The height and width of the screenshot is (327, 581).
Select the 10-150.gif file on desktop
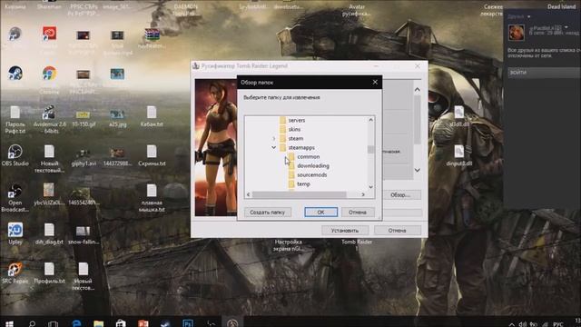83,115
